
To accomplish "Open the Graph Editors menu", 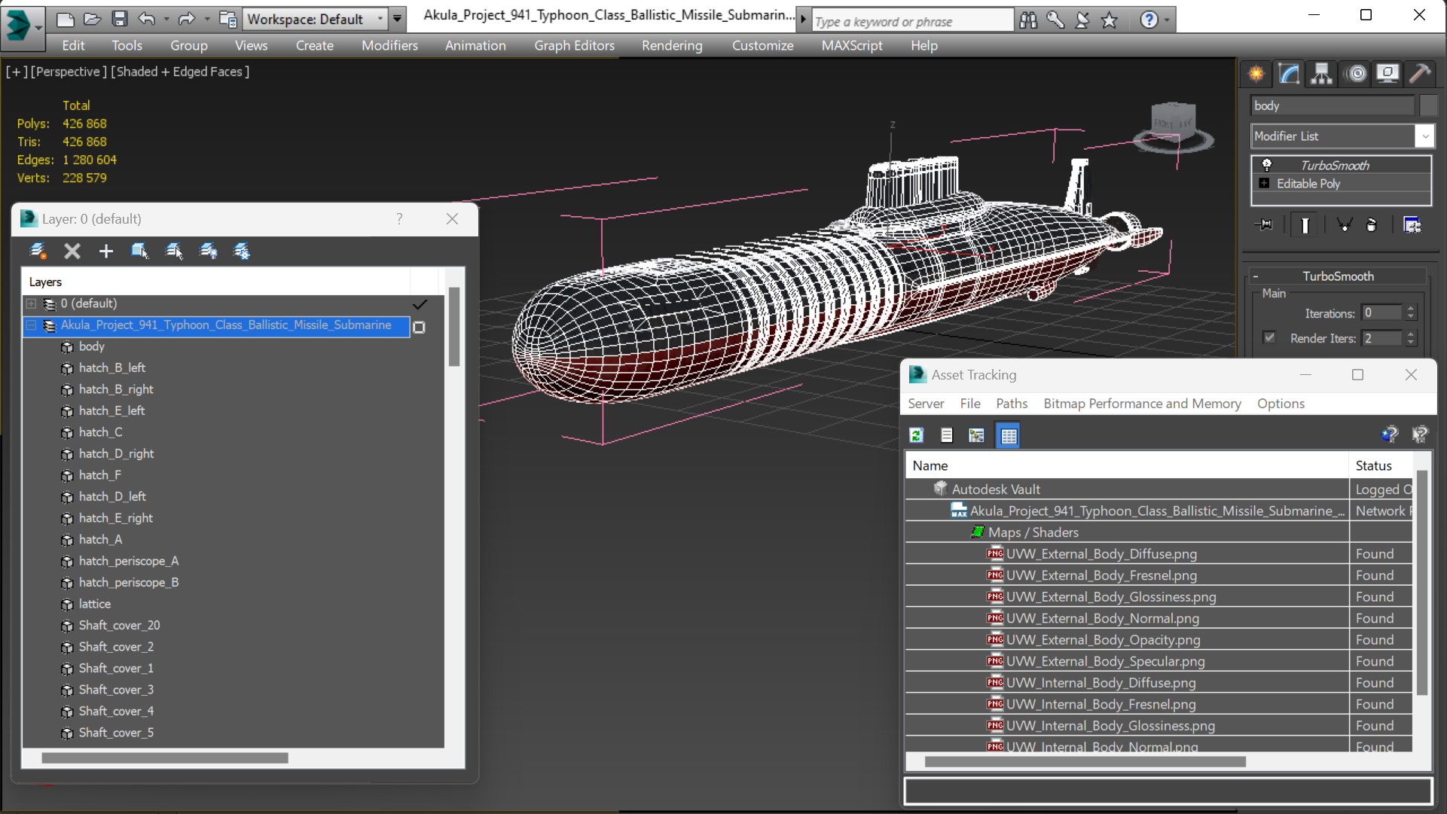I will pyautogui.click(x=574, y=45).
